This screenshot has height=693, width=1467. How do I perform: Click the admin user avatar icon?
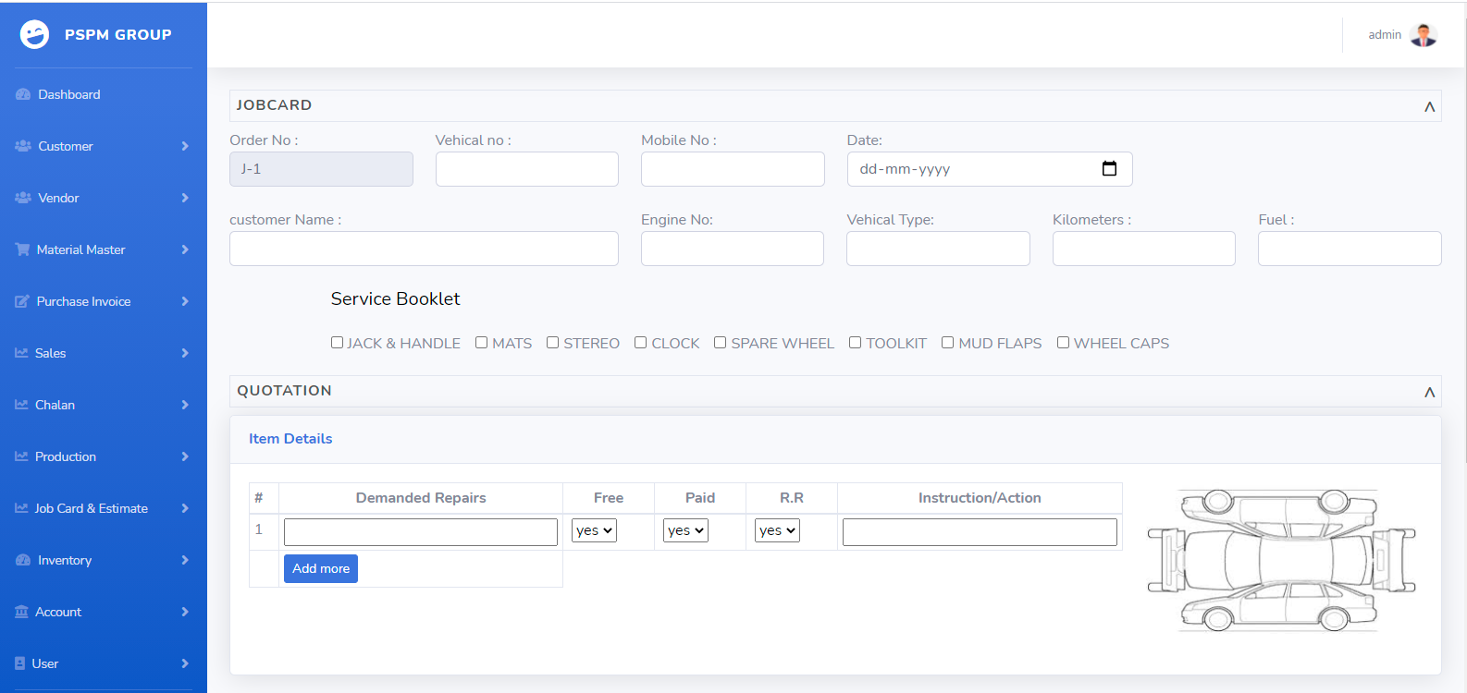click(1424, 35)
